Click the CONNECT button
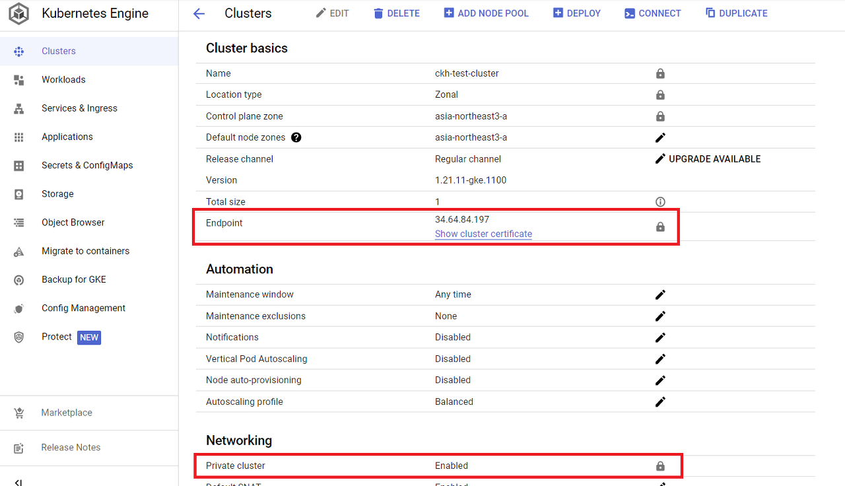The height and width of the screenshot is (486, 845). 652,13
